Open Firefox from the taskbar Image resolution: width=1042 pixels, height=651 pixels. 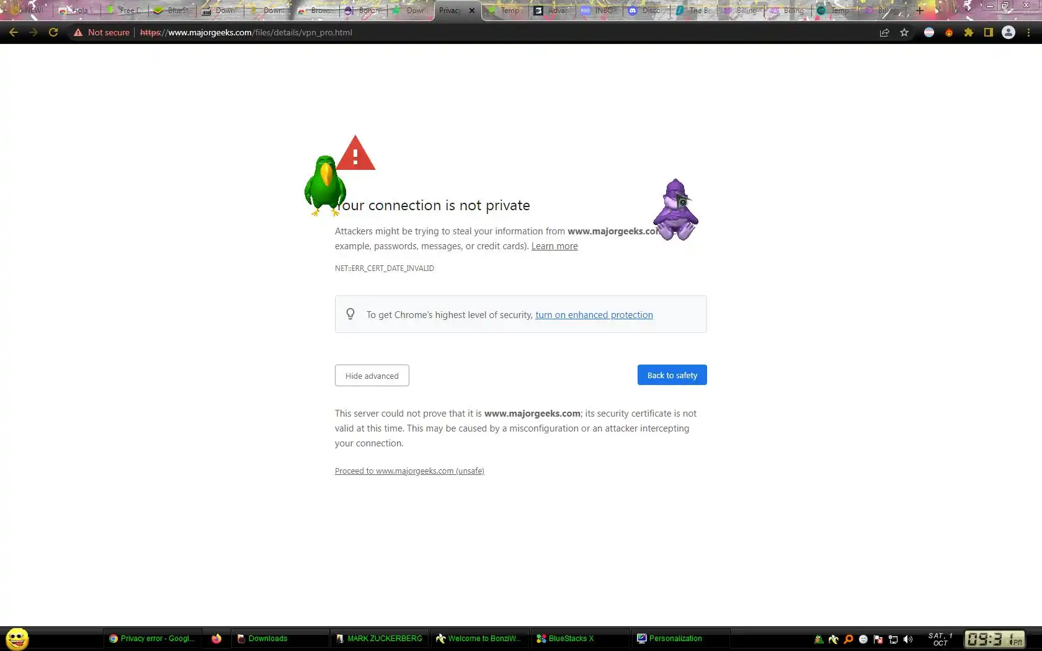pyautogui.click(x=216, y=639)
